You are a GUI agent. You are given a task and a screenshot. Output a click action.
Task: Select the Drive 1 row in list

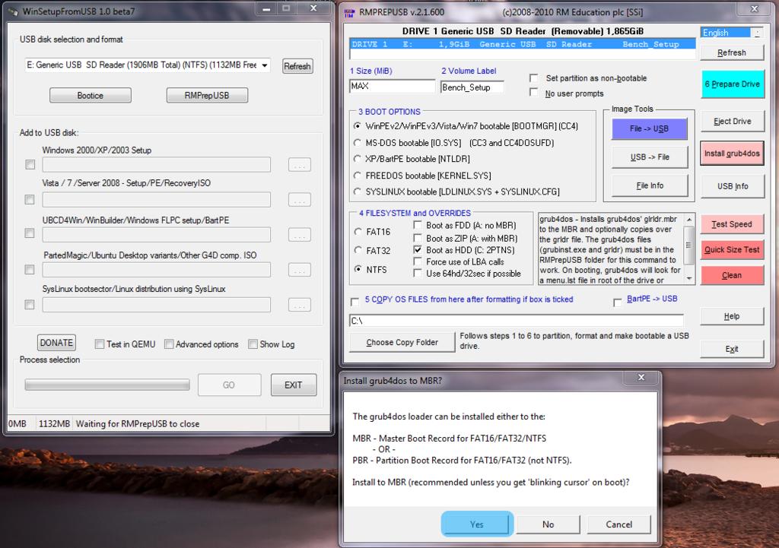[x=522, y=44]
